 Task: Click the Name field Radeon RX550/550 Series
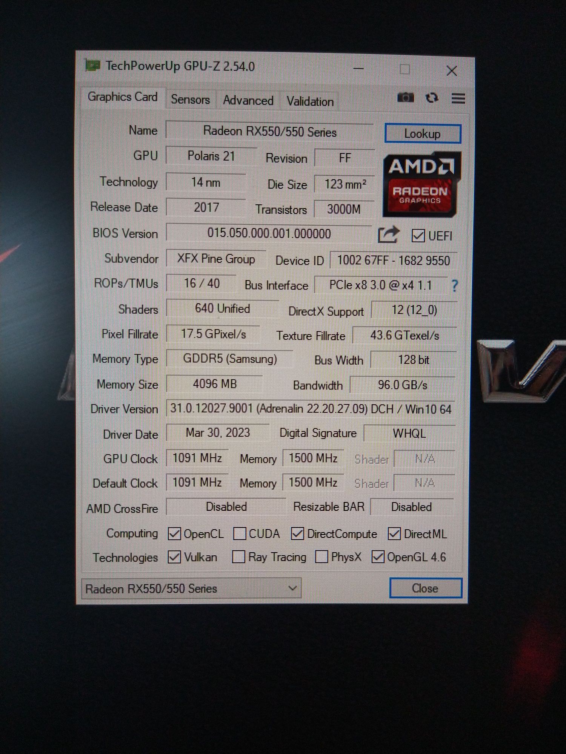click(269, 132)
